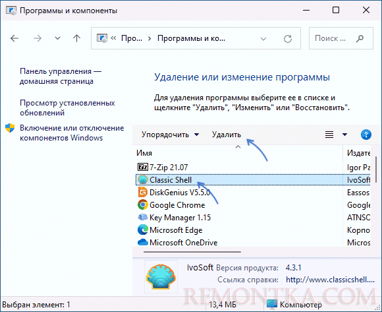Click the Microsoft Edge icon
This screenshot has height=312, width=382.
coord(142,230)
